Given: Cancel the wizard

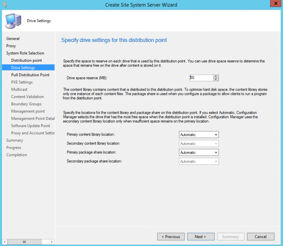Looking at the screenshot, I should 260,236.
